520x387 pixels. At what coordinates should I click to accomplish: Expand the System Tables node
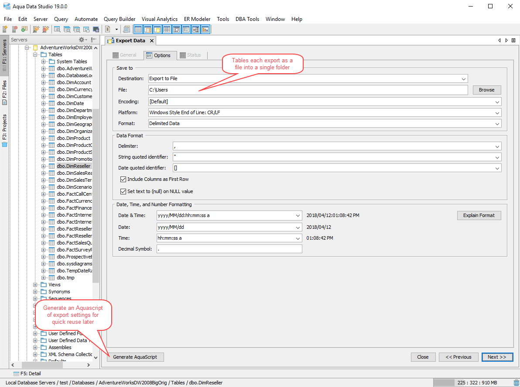click(44, 61)
